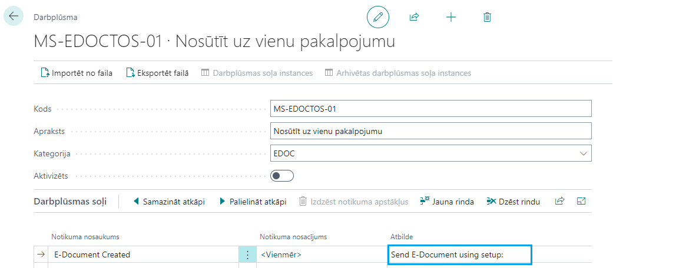
Task: Open the Darbplūsmas soļi section heading
Action: coord(70,202)
